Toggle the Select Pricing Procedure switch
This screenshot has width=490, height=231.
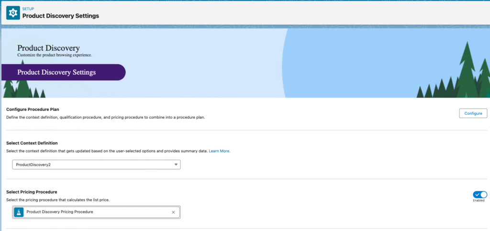tap(479, 194)
